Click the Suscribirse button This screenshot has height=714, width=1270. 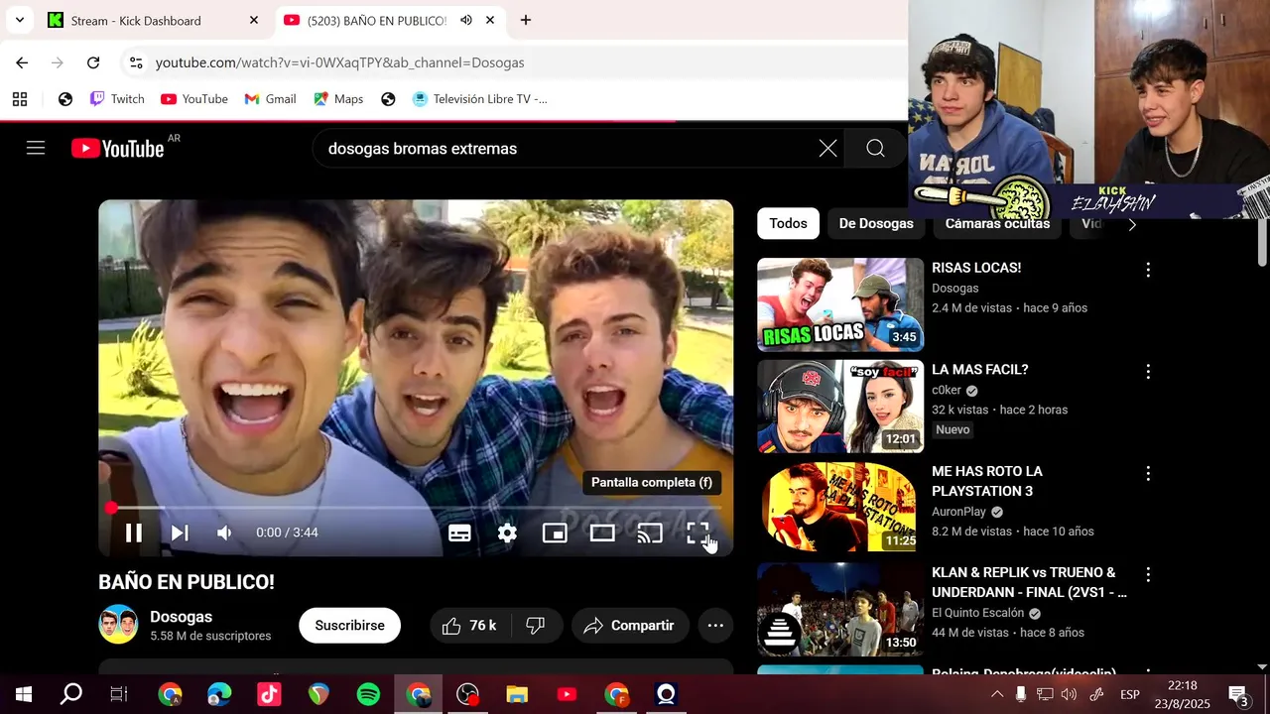[349, 626]
